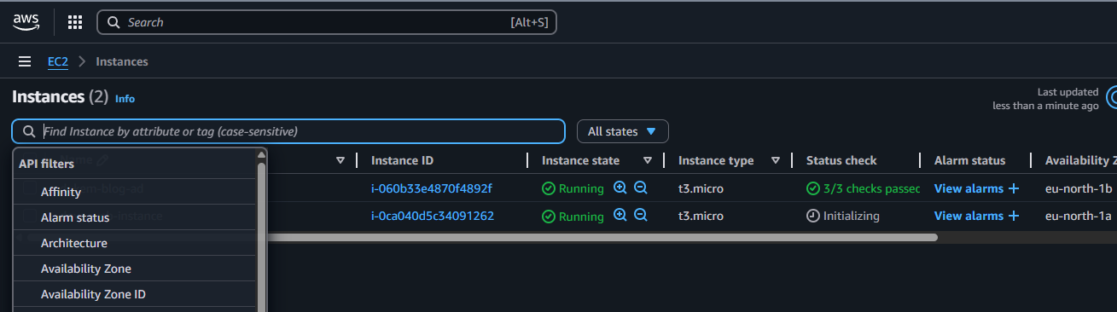The width and height of the screenshot is (1117, 312).
Task: Click the eu-north-1a availability zone cell
Action: pyautogui.click(x=1079, y=216)
